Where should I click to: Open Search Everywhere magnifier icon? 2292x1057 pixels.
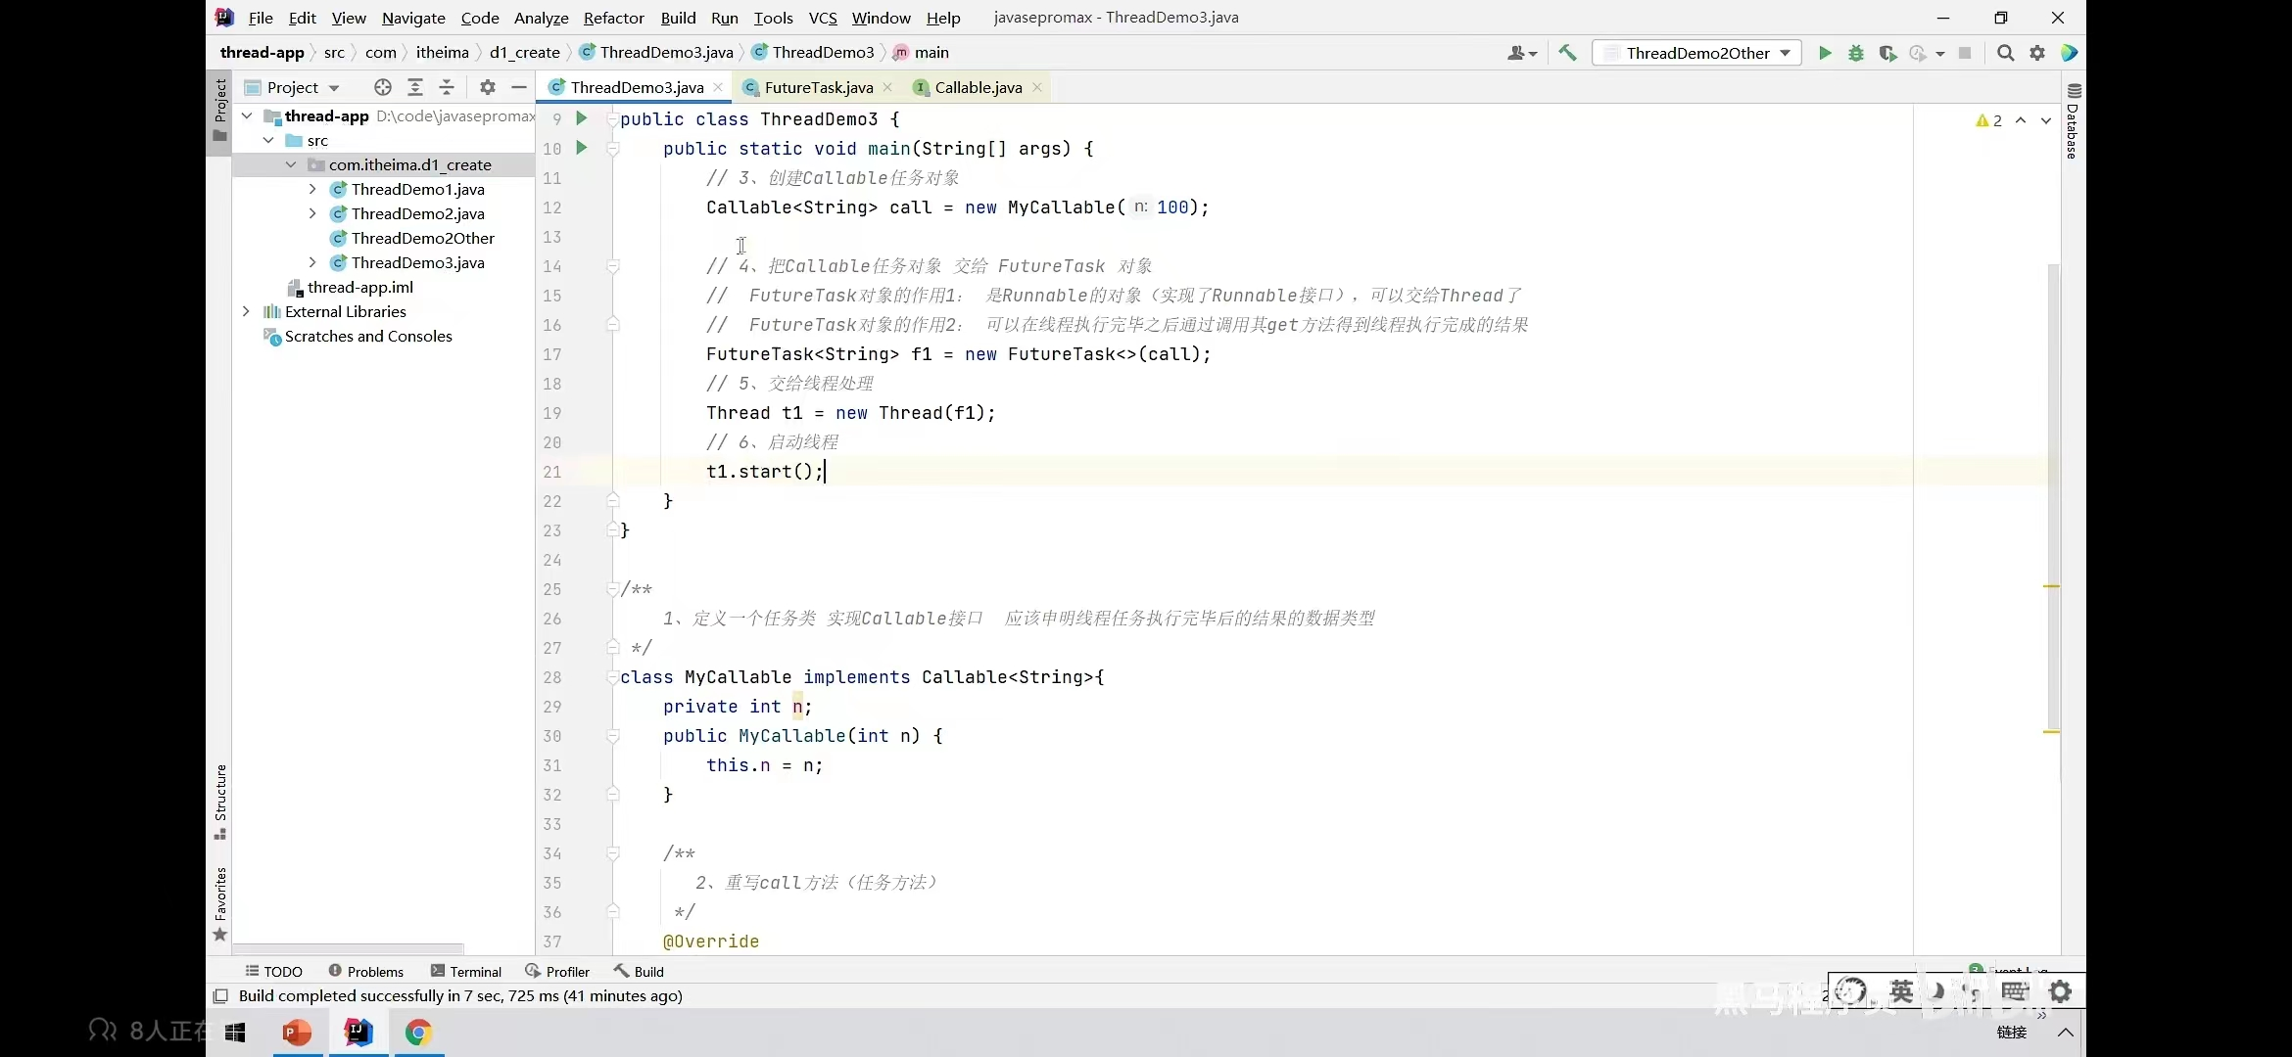pos(2005,53)
